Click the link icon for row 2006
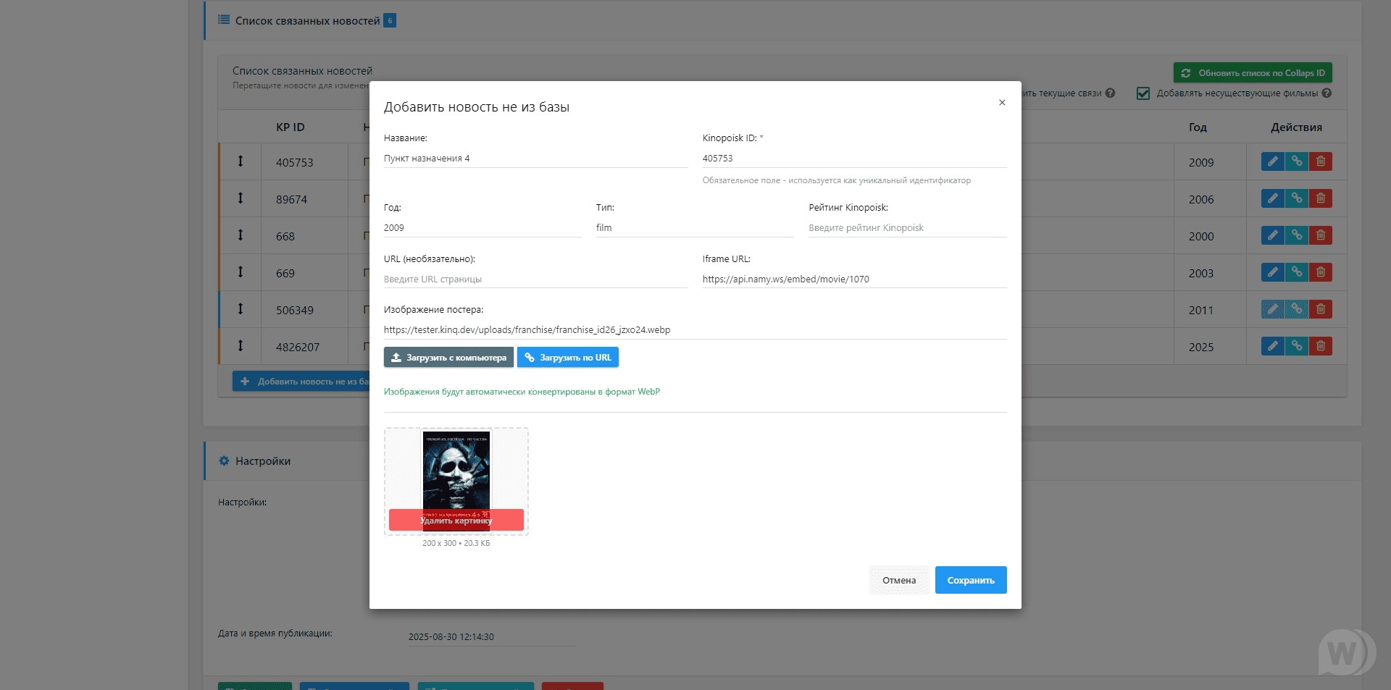The height and width of the screenshot is (690, 1391). pos(1296,198)
